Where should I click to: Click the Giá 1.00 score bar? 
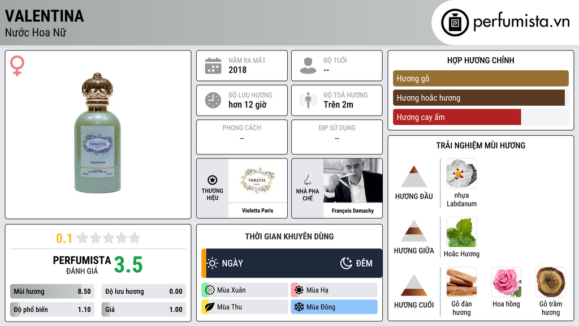(x=144, y=310)
